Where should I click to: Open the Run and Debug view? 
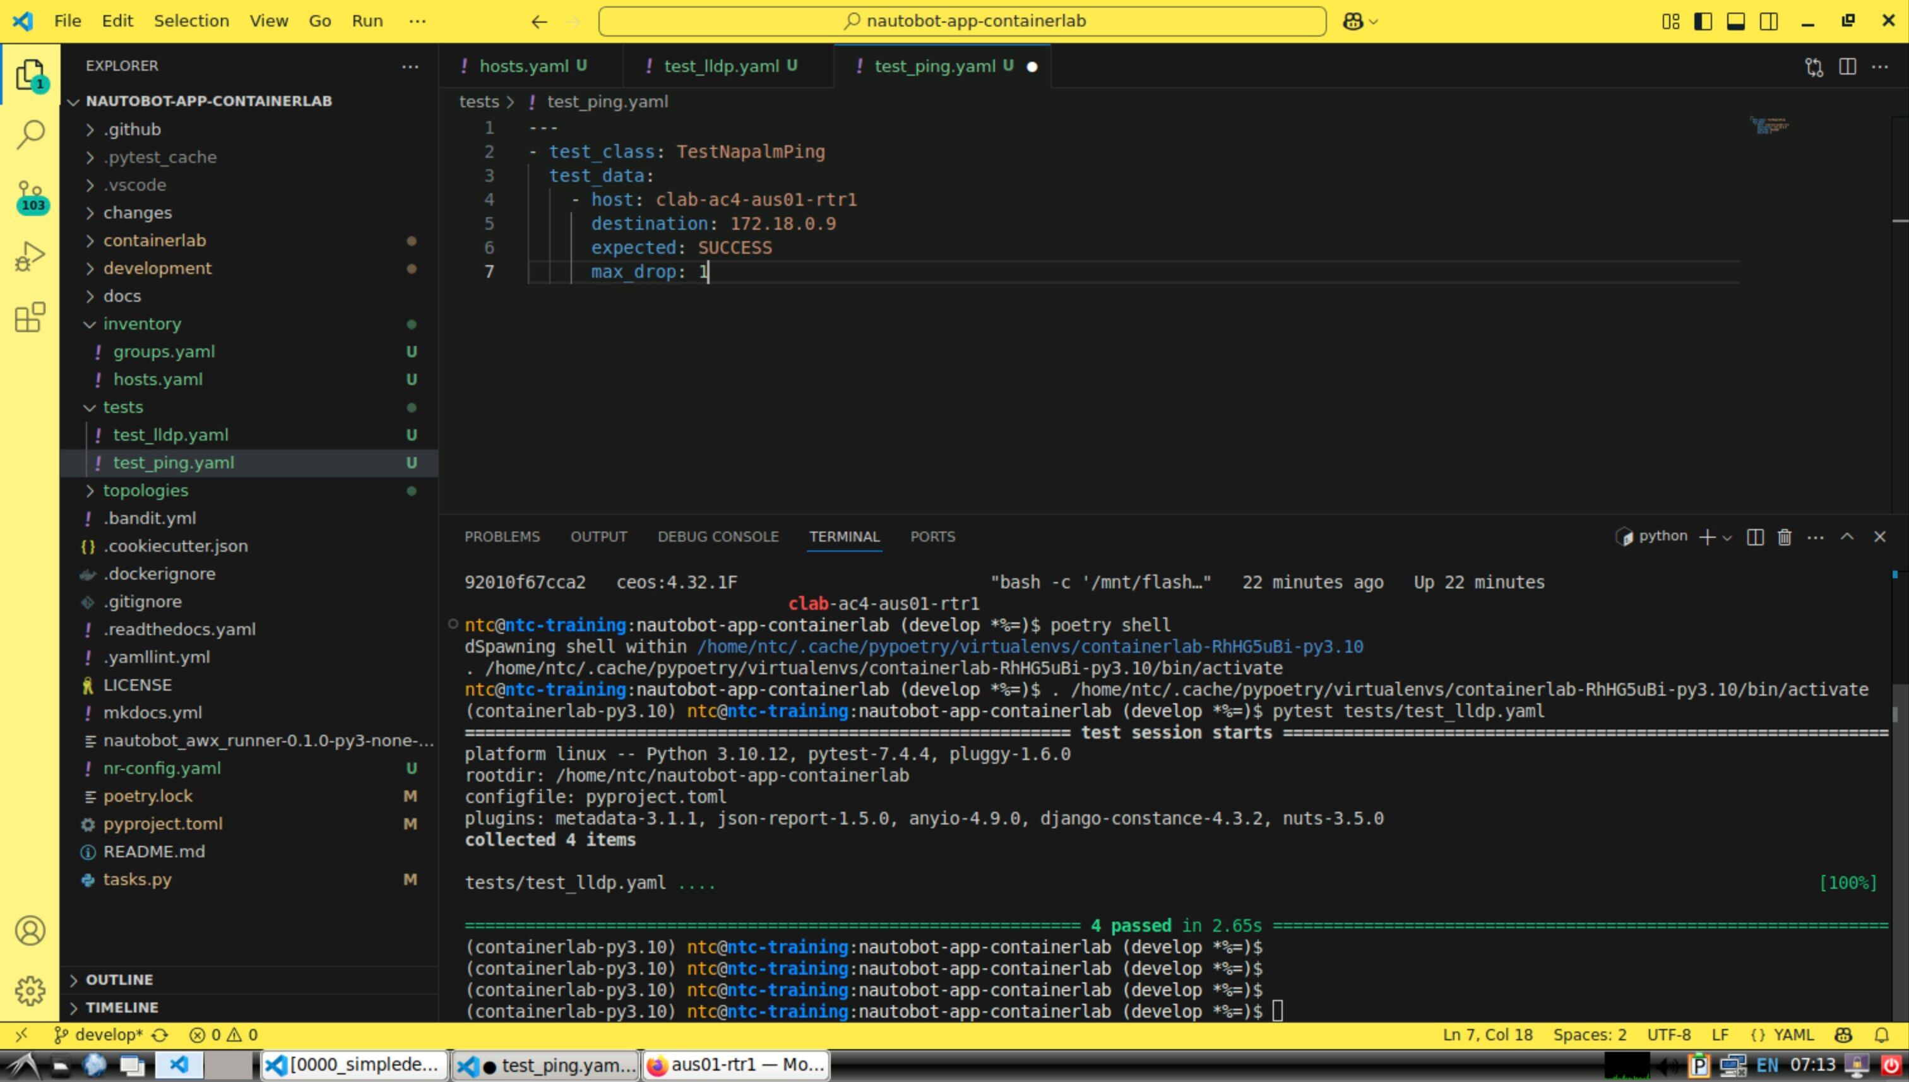[x=30, y=256]
